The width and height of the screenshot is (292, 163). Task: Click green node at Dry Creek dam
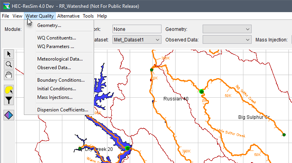point(127,148)
